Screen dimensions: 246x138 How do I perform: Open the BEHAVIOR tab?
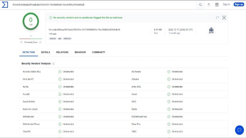coord(80,52)
